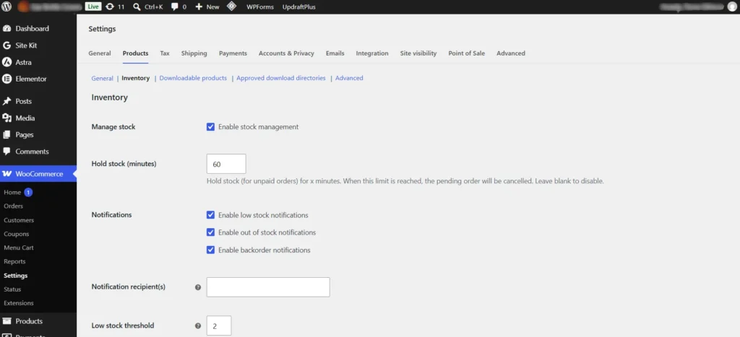Image resolution: width=740 pixels, height=337 pixels.
Task: Click help icon beside Notification recipient(s)
Action: 198,287
